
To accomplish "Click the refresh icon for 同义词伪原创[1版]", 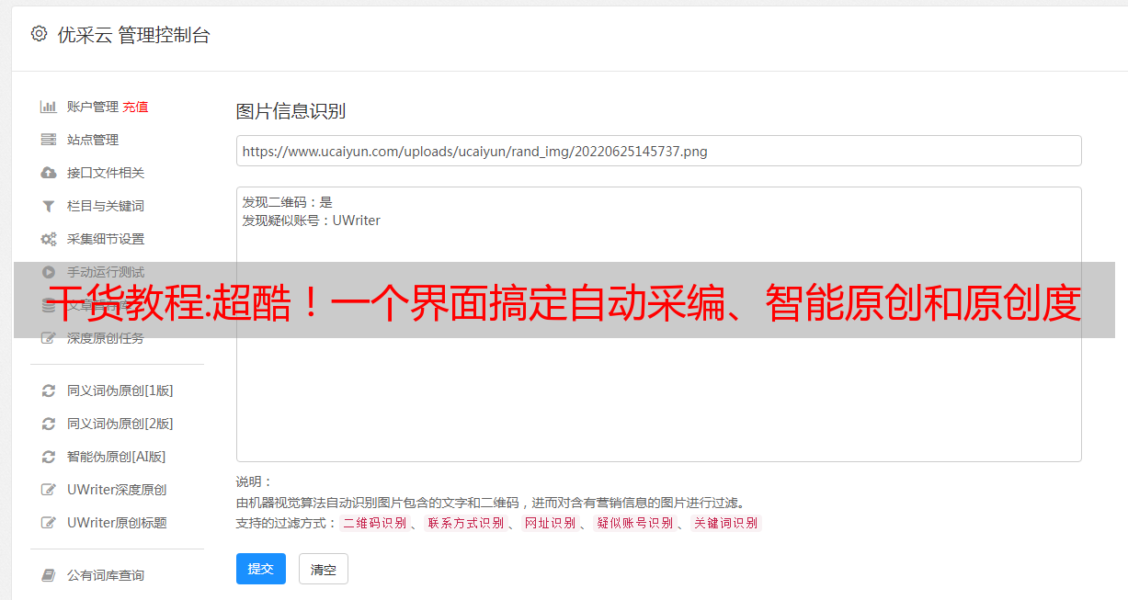I will click(49, 391).
